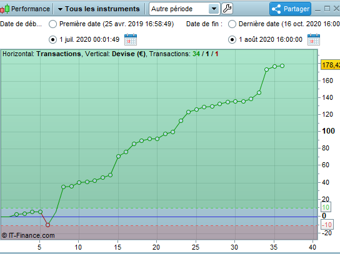Open the Autre période combo box
Screen dimensions: 340x254
tap(184, 9)
